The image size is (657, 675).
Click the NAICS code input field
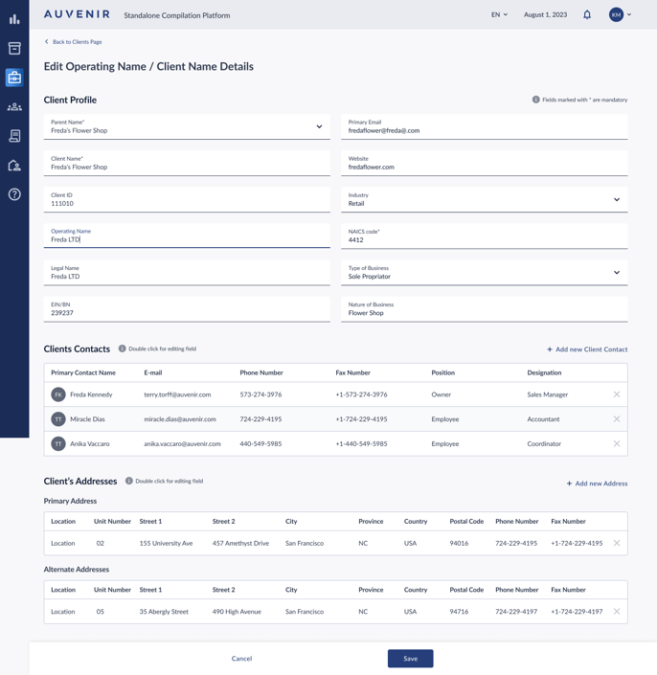pos(484,236)
